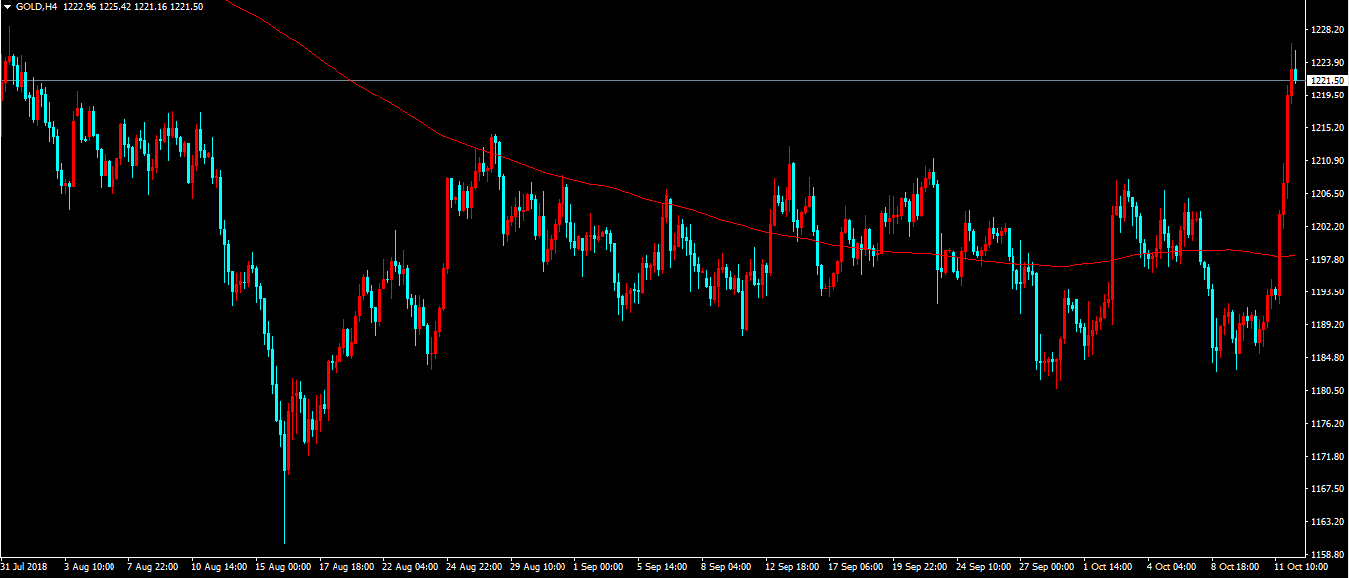Click the 8 Oct 18:00 time label

[x=1237, y=567]
